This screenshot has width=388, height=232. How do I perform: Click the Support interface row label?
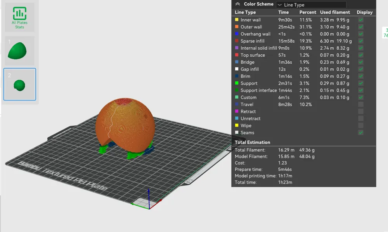pos(258,90)
